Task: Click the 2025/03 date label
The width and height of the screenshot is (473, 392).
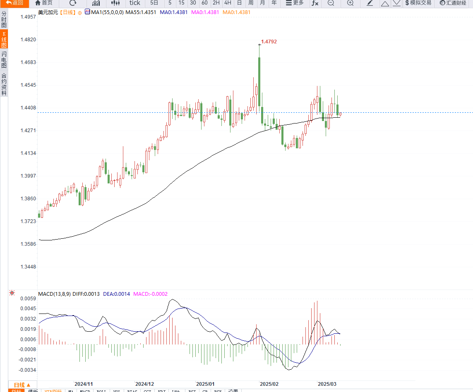Action: (327, 384)
